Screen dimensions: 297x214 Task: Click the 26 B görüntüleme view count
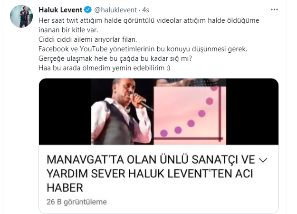point(77,202)
